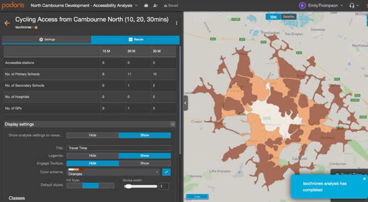This screenshot has width=368, height=202.
Task: Click the 10 M column header
Action: click(x=106, y=51)
